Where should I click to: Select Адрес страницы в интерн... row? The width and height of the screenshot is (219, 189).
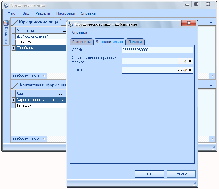(x=41, y=100)
